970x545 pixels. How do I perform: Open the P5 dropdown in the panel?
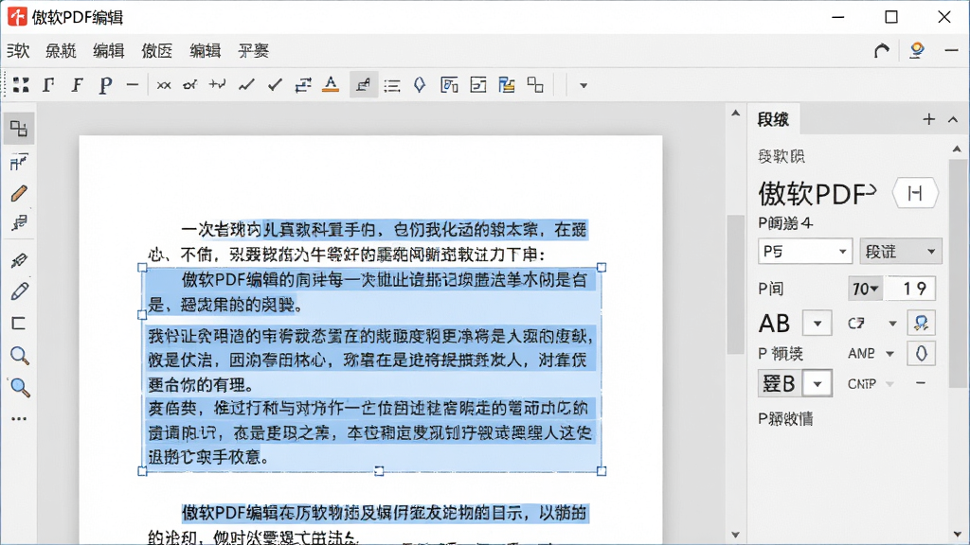(805, 252)
